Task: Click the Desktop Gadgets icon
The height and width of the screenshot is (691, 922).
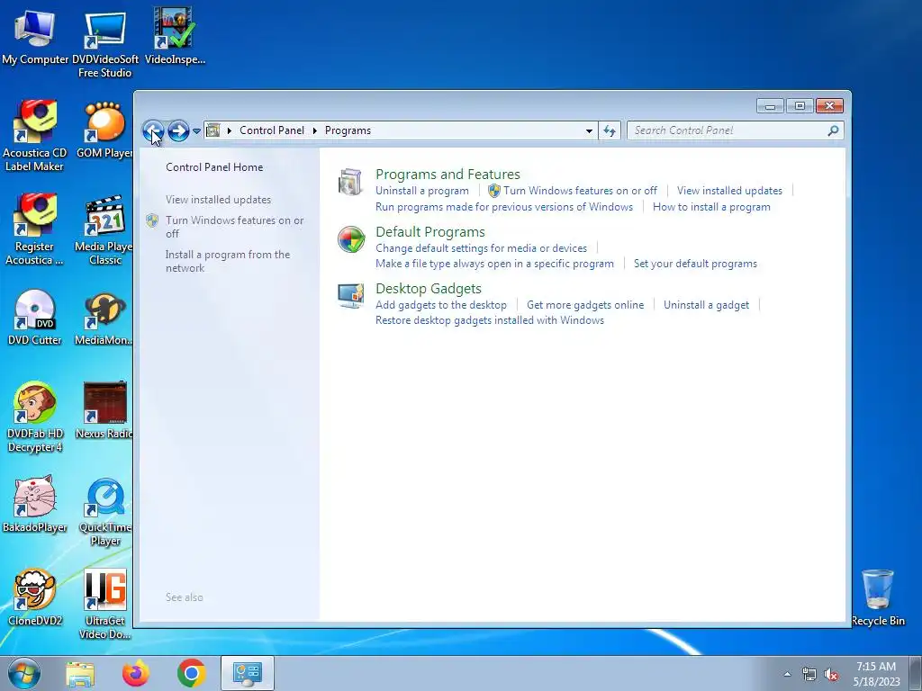Action: (350, 296)
